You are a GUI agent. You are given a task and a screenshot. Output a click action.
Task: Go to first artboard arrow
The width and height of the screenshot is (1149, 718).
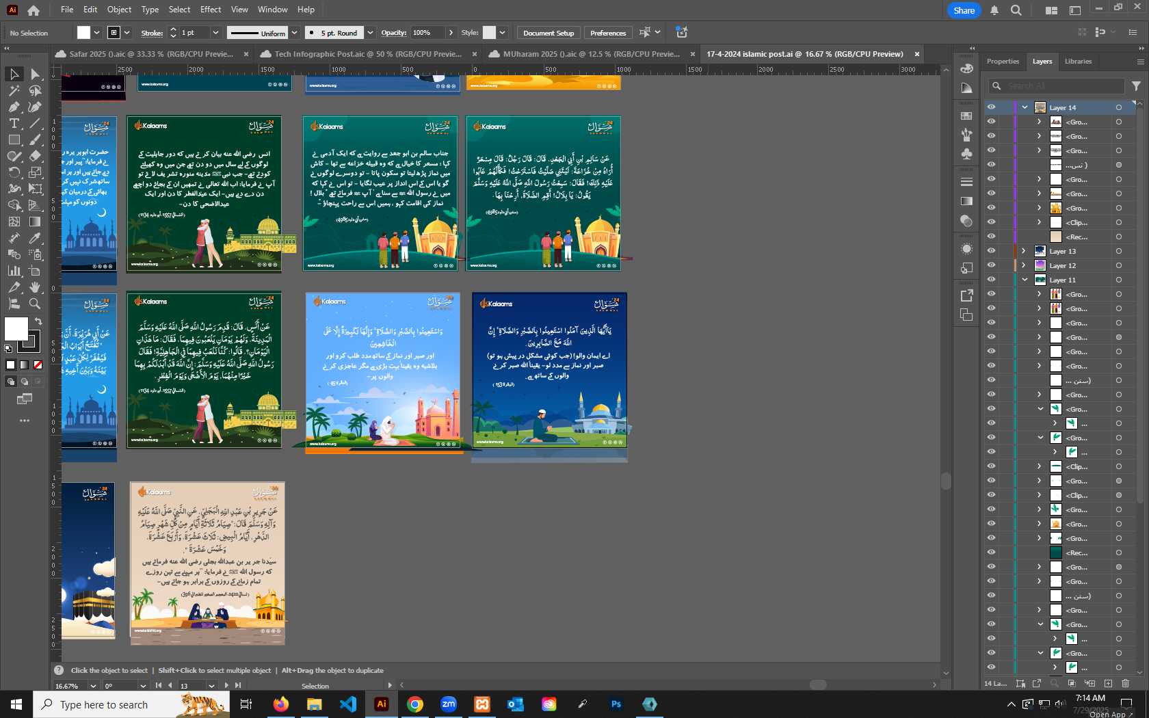(159, 685)
